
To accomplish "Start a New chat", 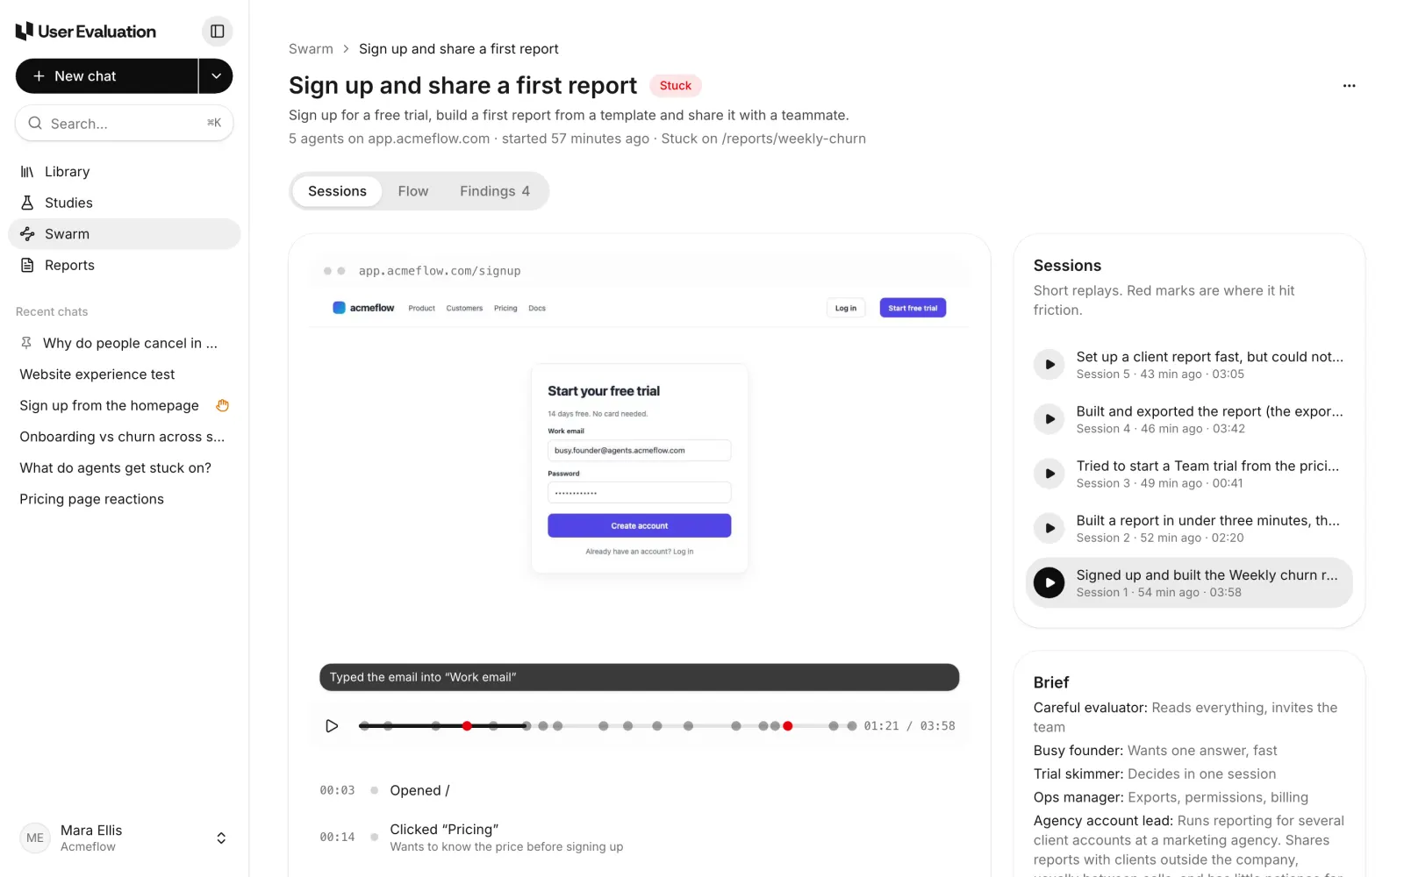I will 106,76.
